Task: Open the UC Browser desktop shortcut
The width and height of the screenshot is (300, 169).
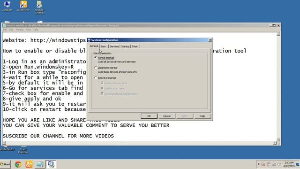Action: pos(23,6)
